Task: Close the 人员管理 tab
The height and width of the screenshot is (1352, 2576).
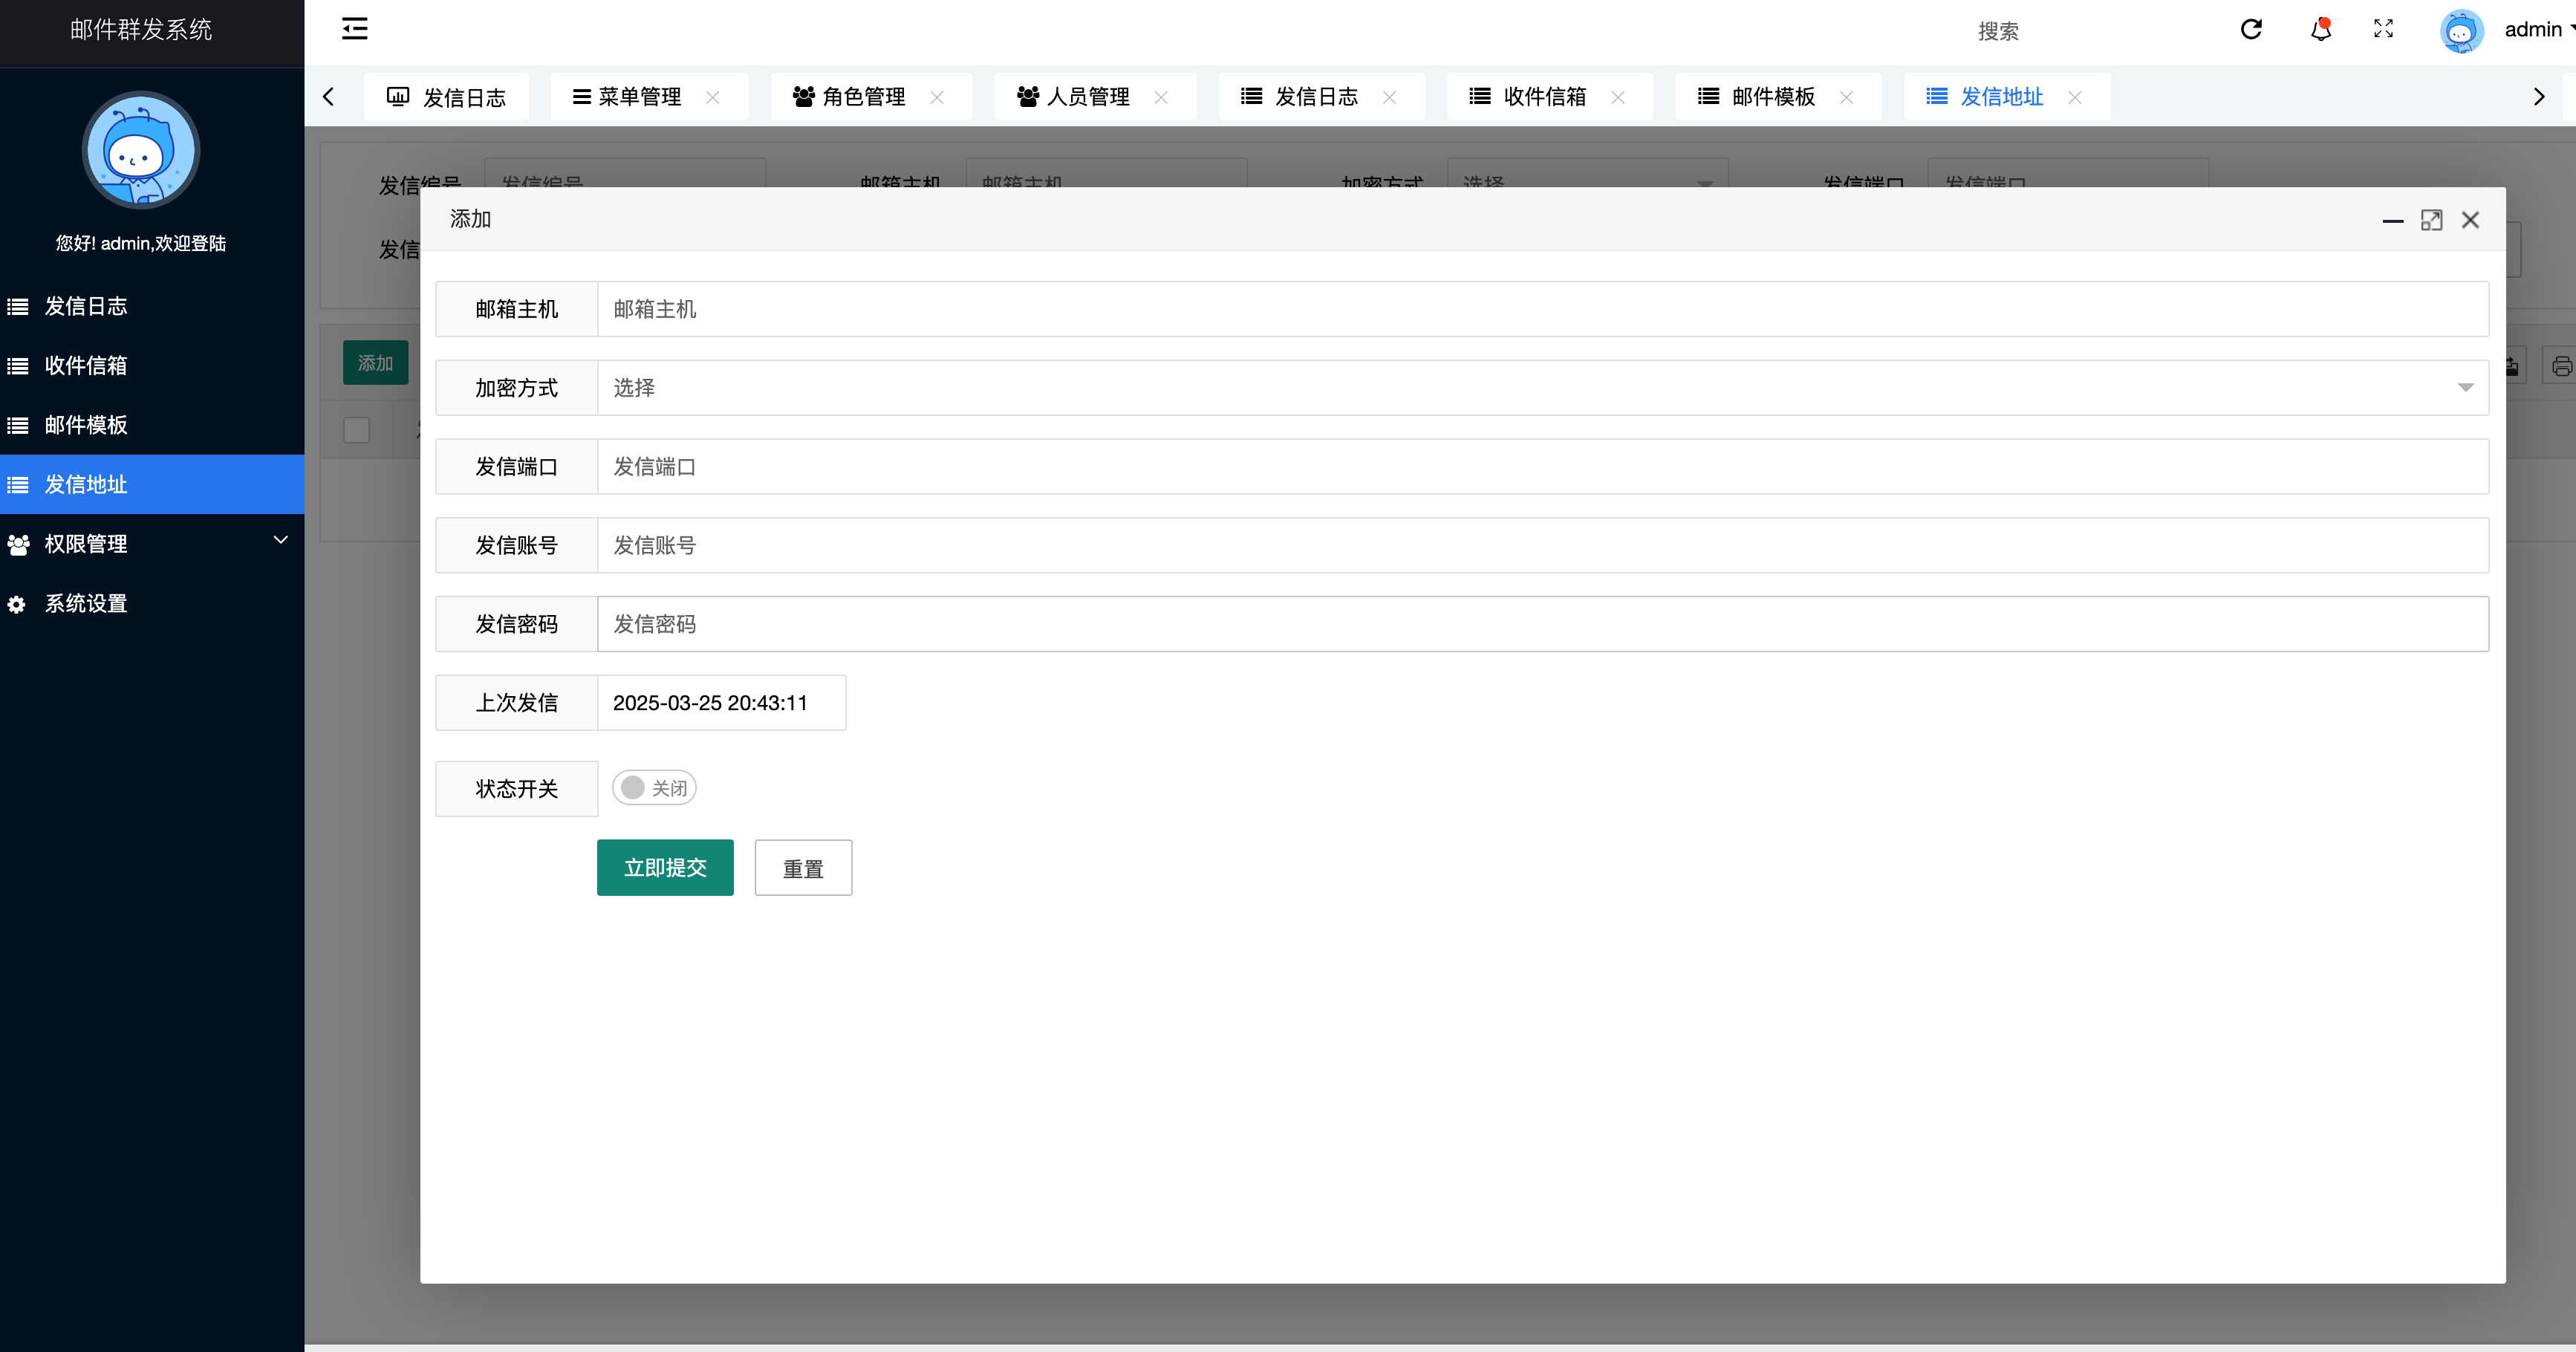Action: tap(1161, 97)
